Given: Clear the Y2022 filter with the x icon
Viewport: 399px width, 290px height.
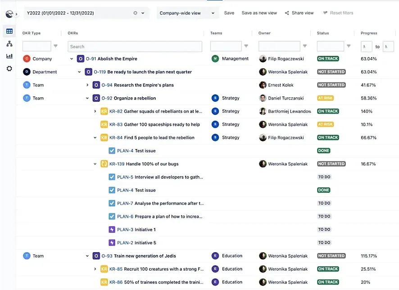Looking at the screenshot, I should pyautogui.click(x=134, y=13).
